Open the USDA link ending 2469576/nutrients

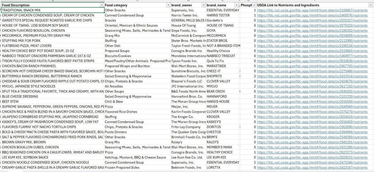tap(312, 15)
